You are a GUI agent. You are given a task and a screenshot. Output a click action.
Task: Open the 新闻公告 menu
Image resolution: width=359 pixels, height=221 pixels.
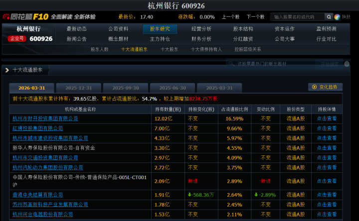pos(76,39)
